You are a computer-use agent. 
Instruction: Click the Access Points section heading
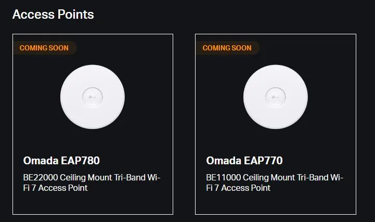click(x=53, y=15)
